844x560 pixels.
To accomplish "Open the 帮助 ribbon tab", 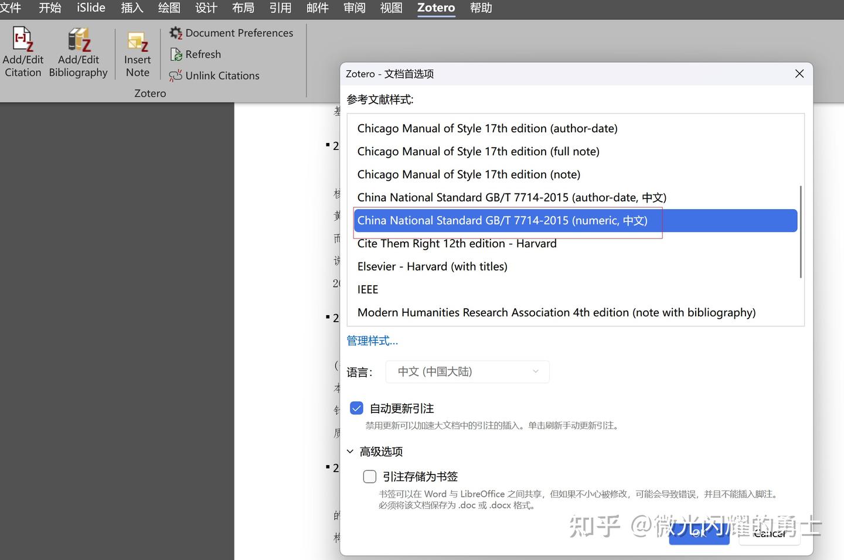I will [481, 8].
